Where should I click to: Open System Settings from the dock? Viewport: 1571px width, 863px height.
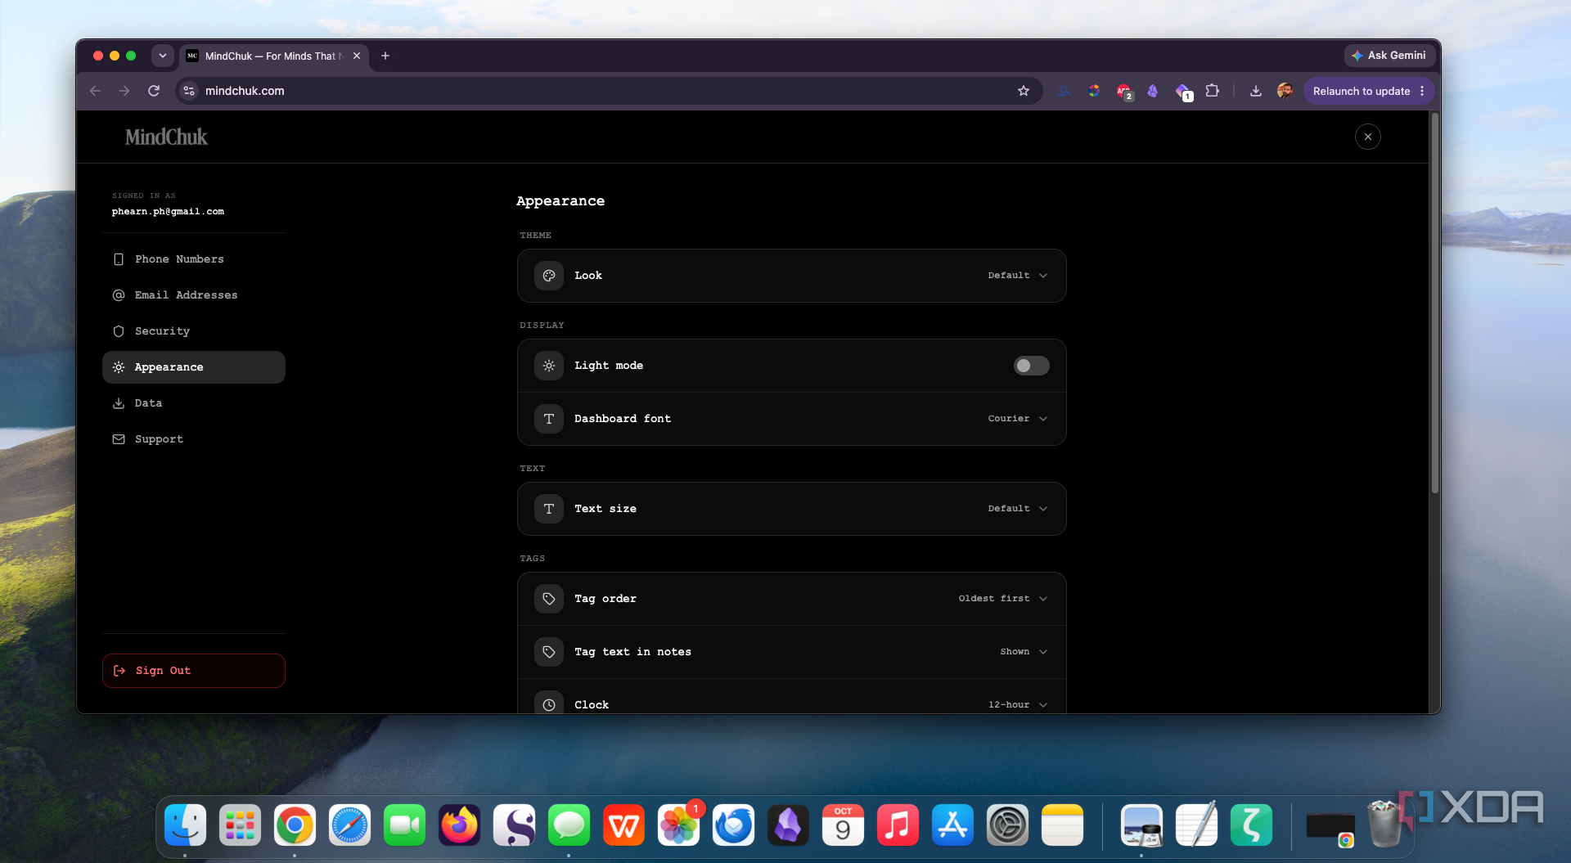click(x=1007, y=825)
